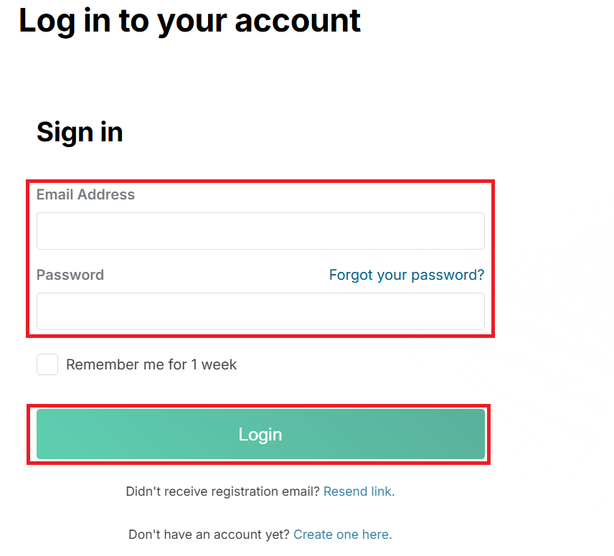Click the Didn't receive registration email text

[222, 491]
